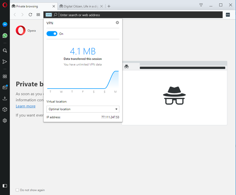Go back to the previous page
236x195 pixels.
click(15, 15)
